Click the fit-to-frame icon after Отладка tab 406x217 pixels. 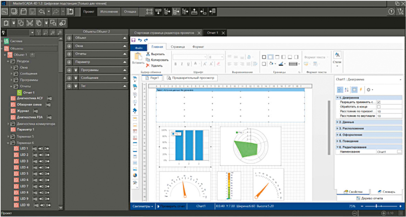pos(149,12)
